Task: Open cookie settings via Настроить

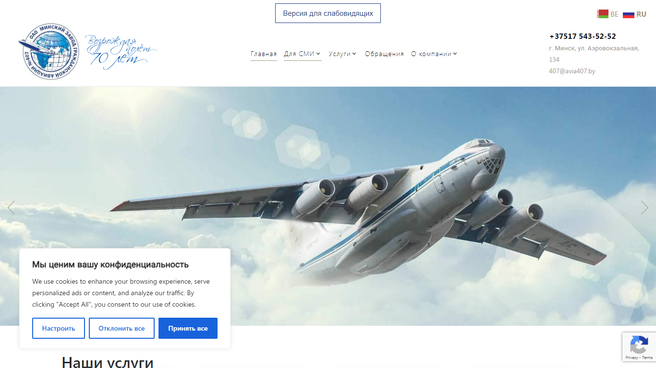Action: [x=59, y=328]
